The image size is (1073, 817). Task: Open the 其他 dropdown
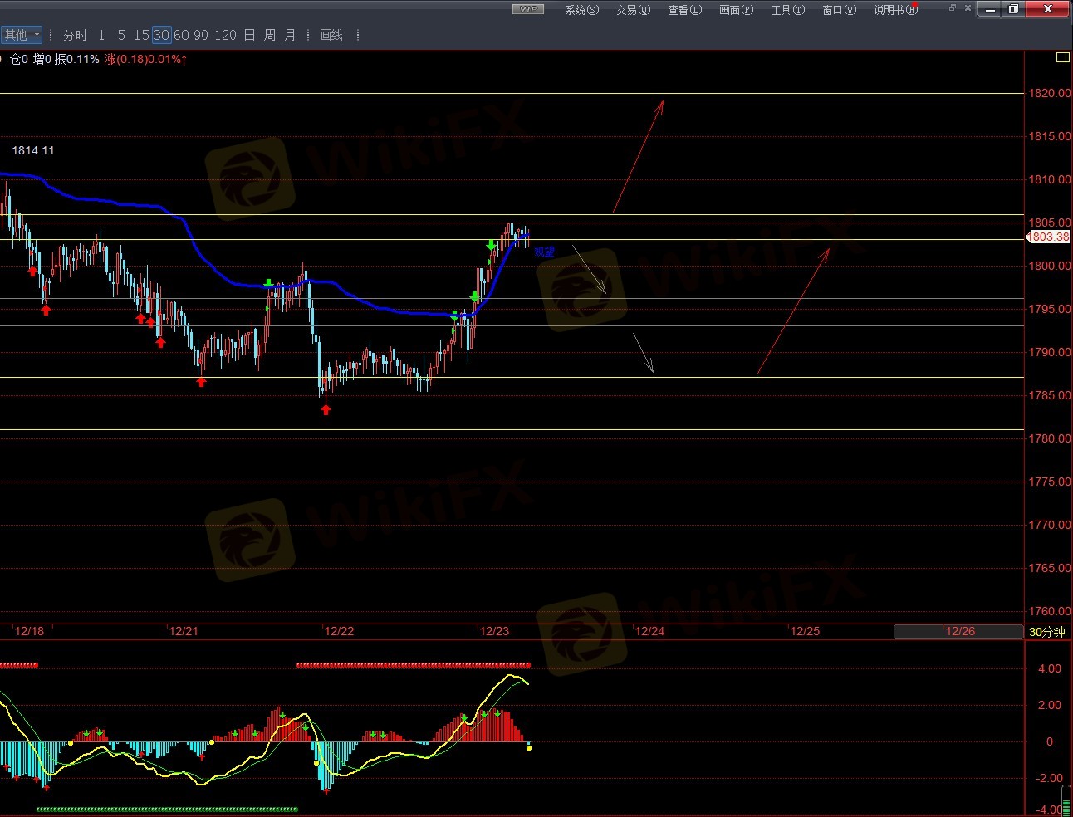tap(22, 35)
